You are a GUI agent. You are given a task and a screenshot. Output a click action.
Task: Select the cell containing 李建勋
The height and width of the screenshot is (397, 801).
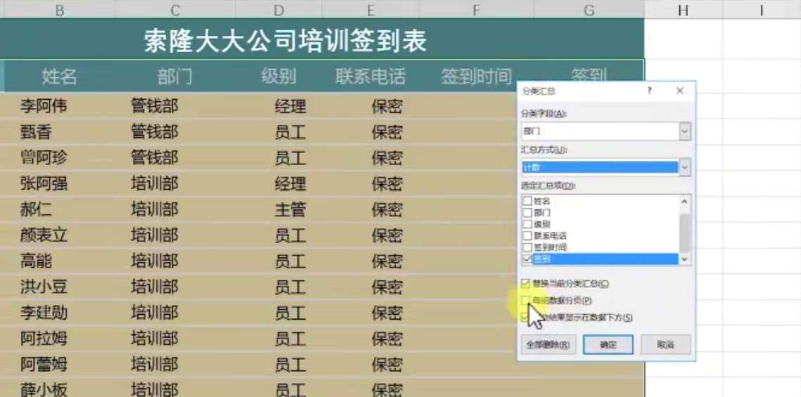click(x=59, y=312)
